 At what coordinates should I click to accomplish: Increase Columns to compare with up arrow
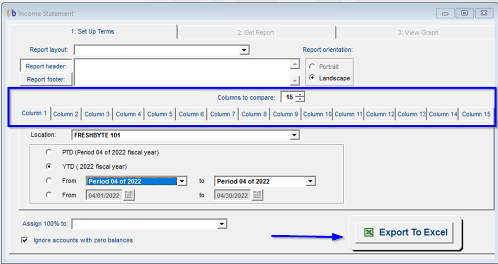[300, 95]
